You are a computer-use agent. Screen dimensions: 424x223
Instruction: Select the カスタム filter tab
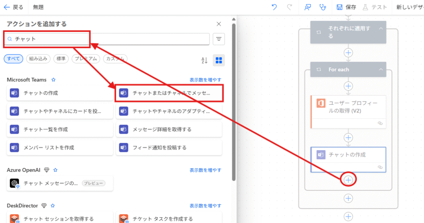coord(115,59)
